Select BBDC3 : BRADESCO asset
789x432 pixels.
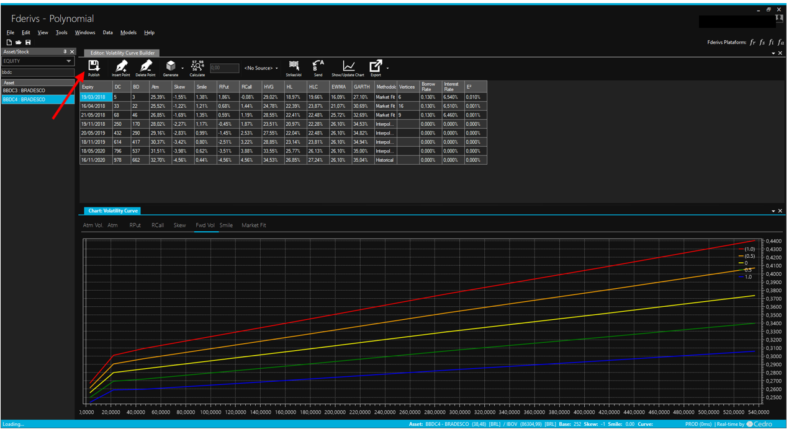[24, 90]
